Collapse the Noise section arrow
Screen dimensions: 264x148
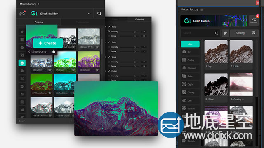(106, 27)
